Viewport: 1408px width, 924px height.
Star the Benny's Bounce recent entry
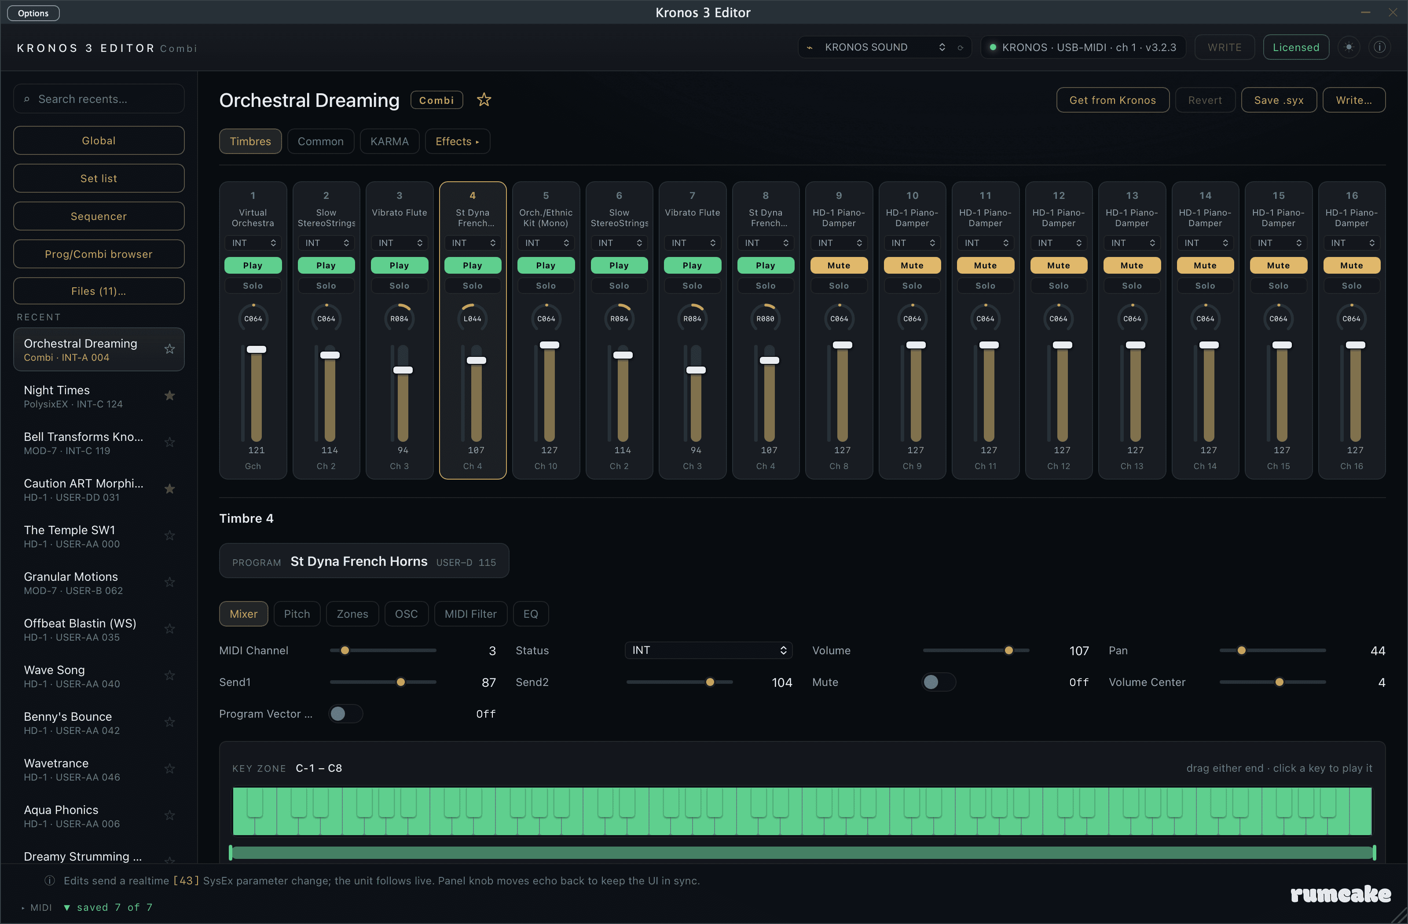click(170, 722)
